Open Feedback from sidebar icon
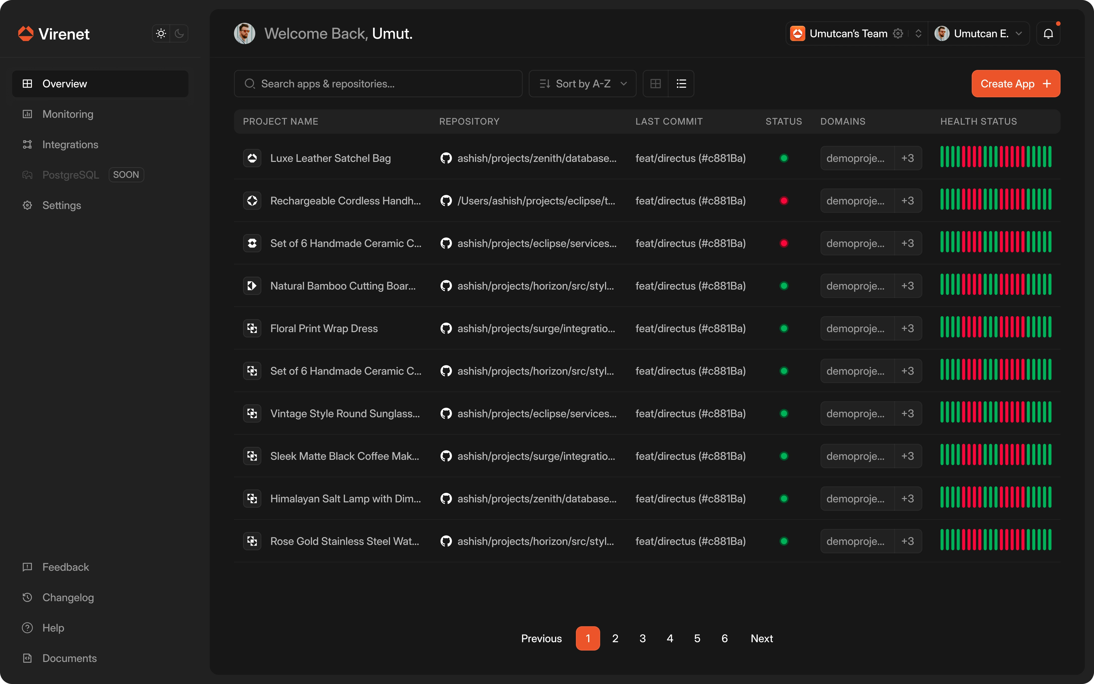The height and width of the screenshot is (684, 1094). click(x=28, y=567)
